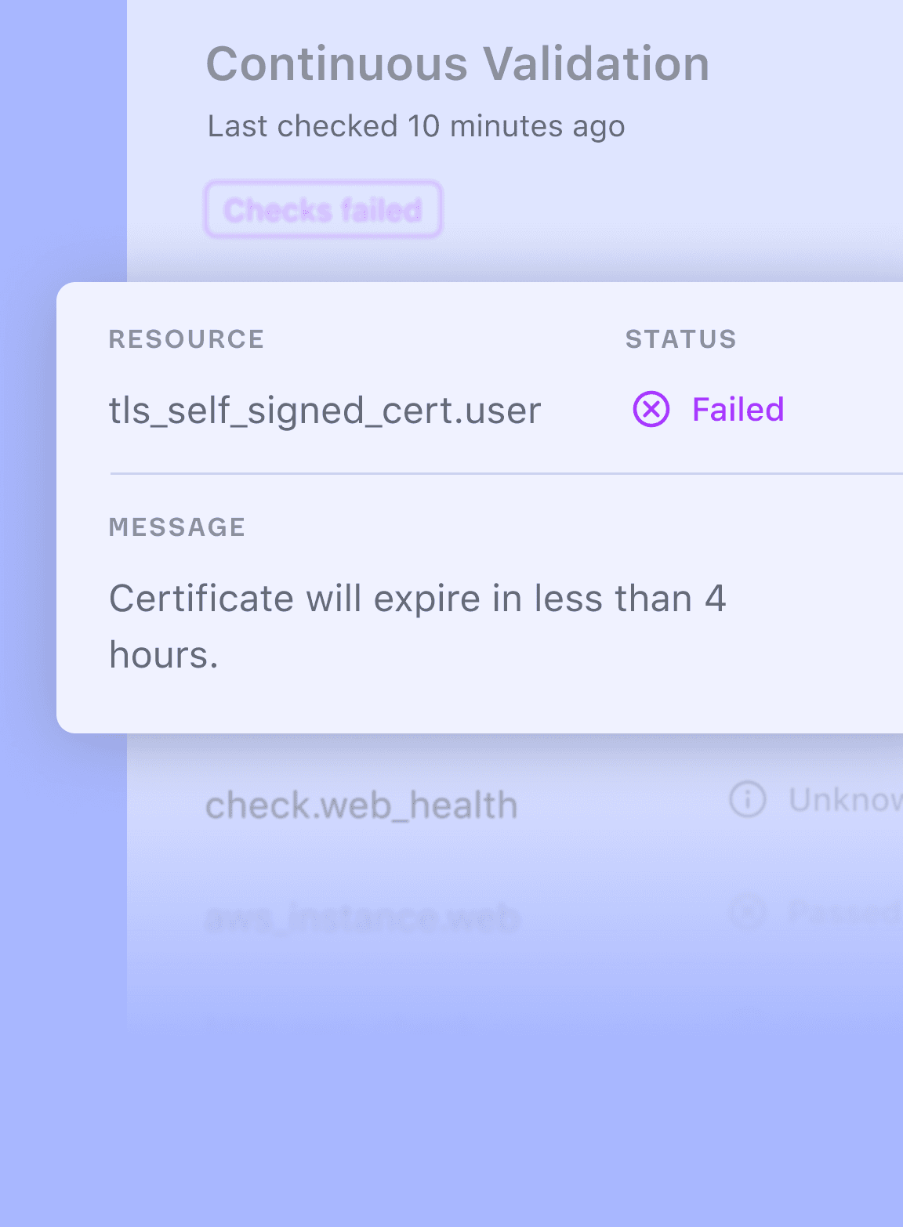Click the Last checked 10 minutes ago text
The image size is (903, 1227).
(416, 126)
